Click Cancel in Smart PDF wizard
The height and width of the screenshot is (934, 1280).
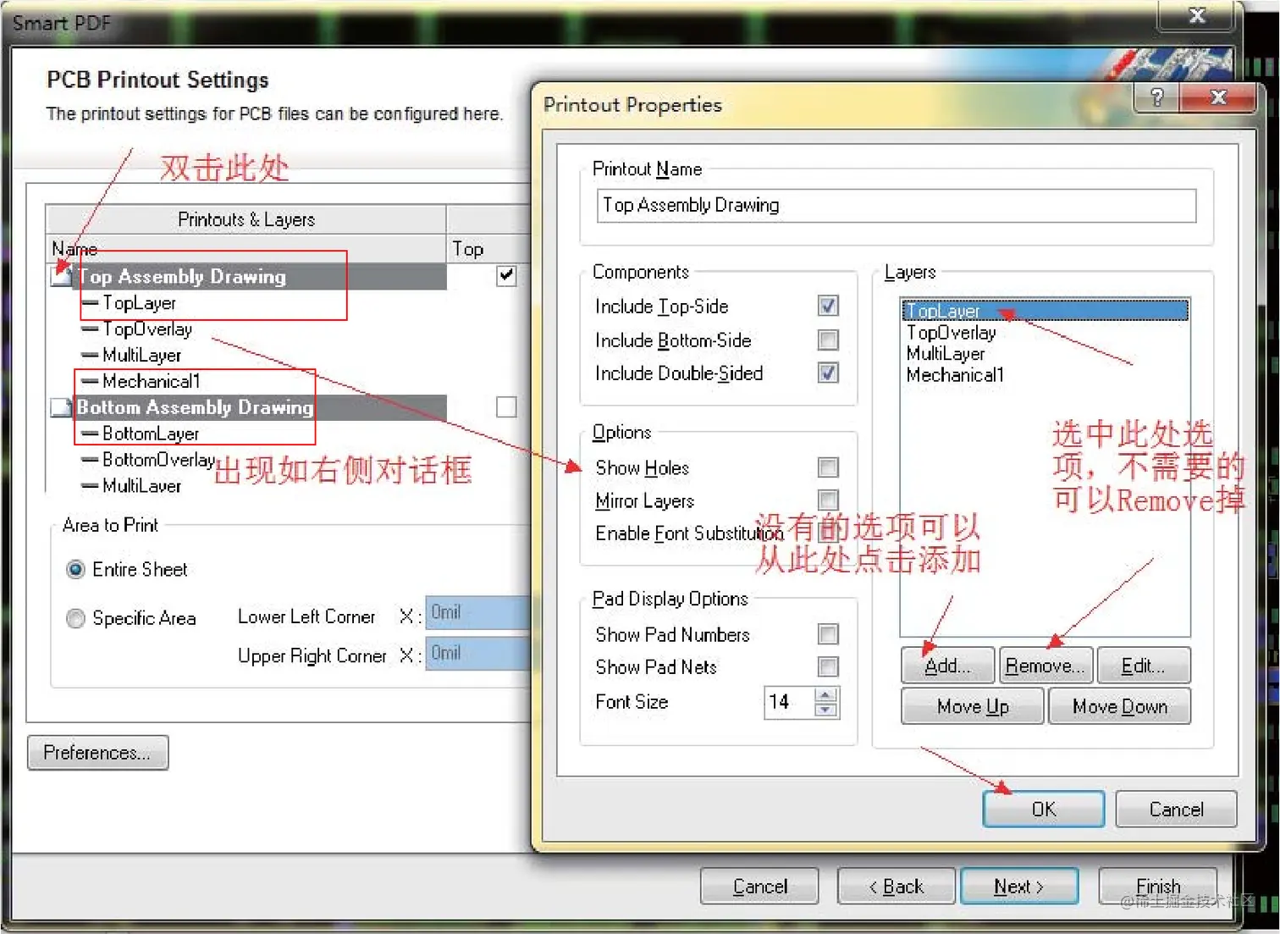(x=759, y=887)
